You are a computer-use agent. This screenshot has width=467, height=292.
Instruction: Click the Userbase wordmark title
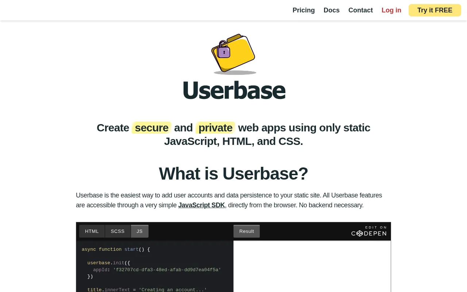tap(234, 90)
